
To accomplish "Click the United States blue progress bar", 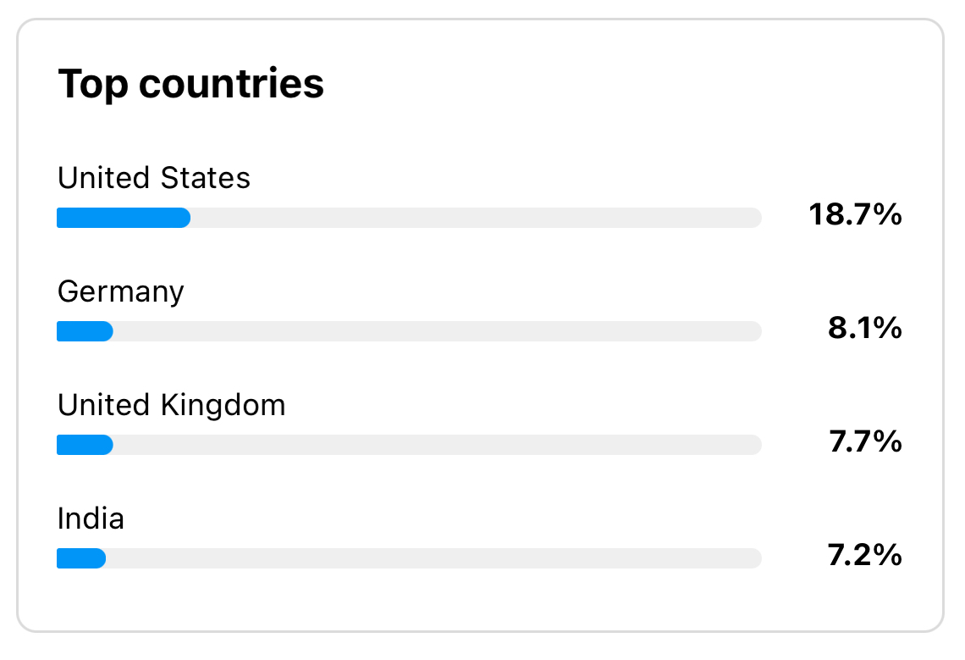I will pos(124,218).
